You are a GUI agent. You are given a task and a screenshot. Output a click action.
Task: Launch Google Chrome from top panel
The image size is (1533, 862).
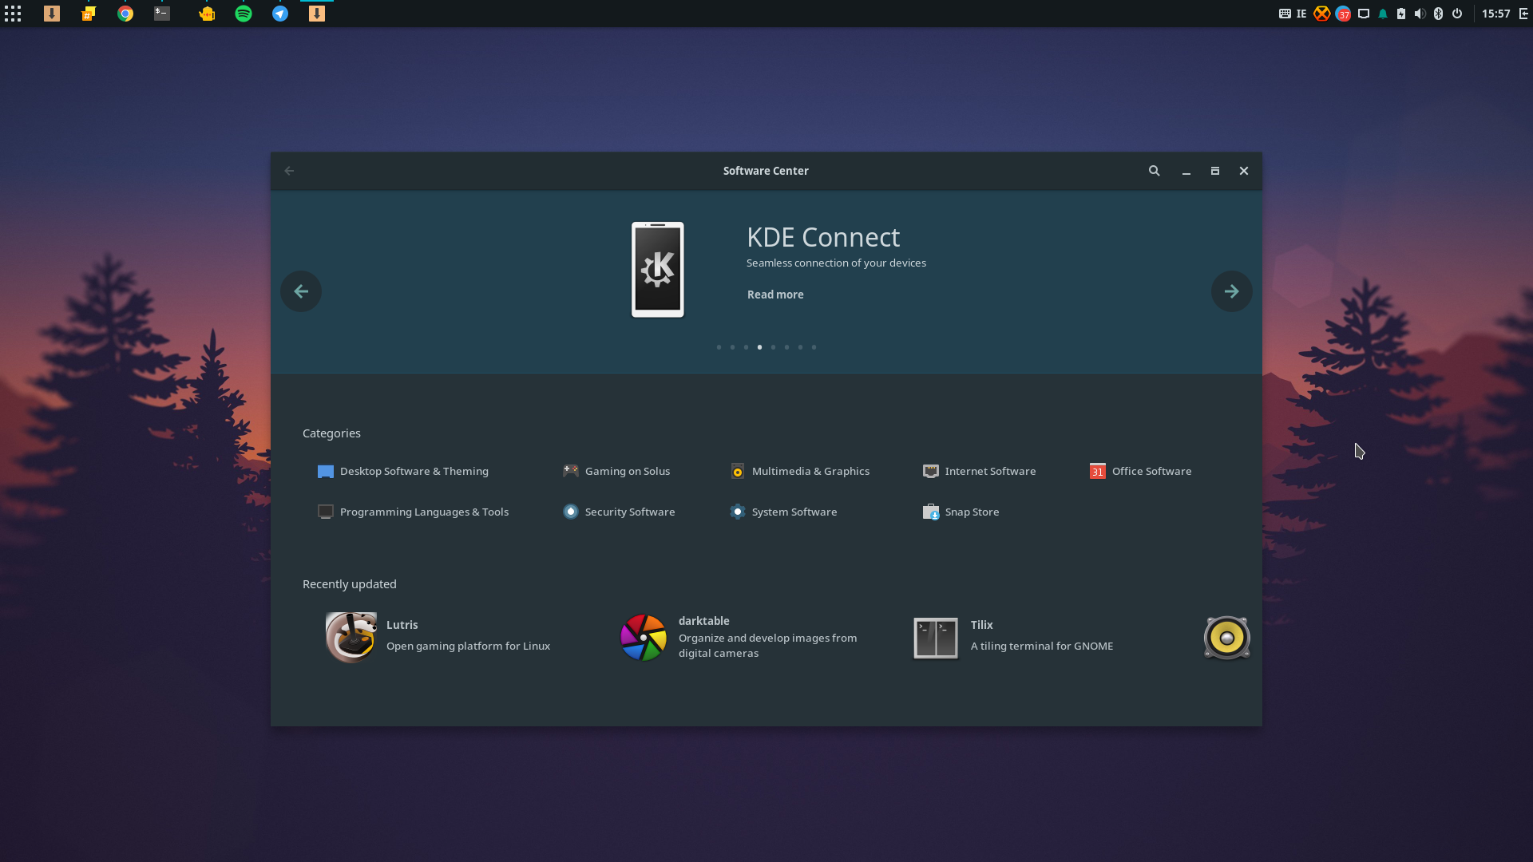pyautogui.click(x=125, y=14)
